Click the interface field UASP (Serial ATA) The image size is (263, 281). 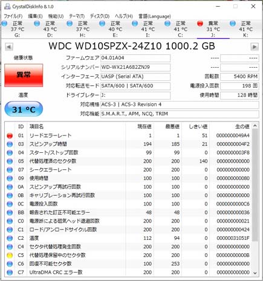click(135, 77)
